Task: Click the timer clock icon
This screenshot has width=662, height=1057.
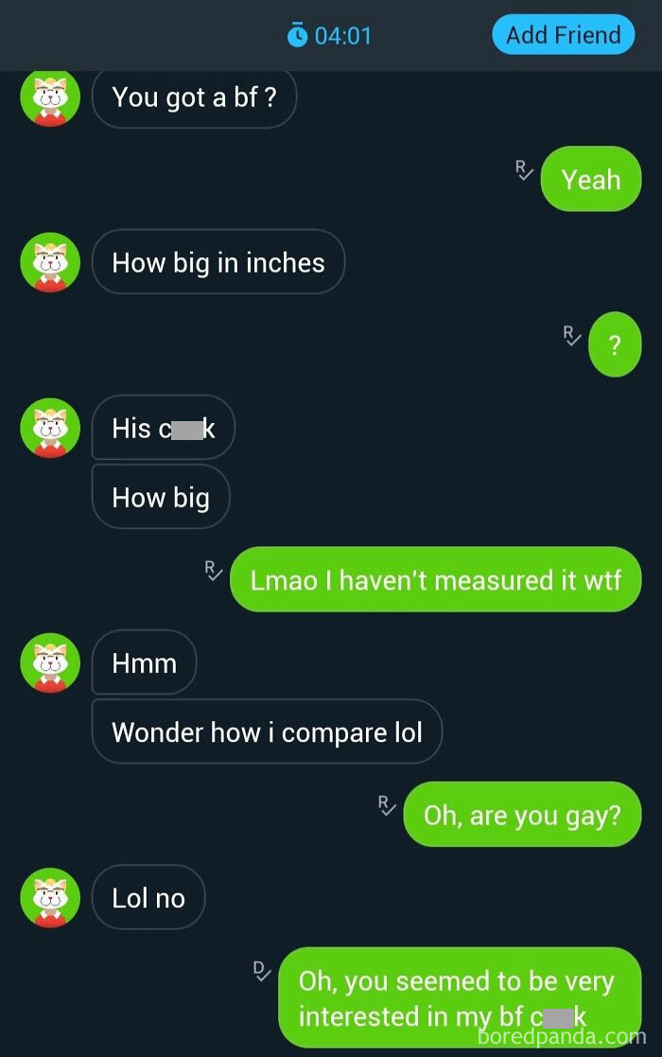Action: pos(297,35)
